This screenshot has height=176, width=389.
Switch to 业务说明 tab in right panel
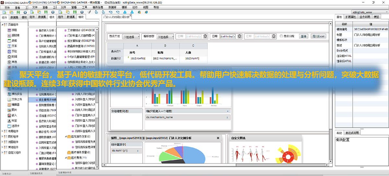tap(365, 17)
